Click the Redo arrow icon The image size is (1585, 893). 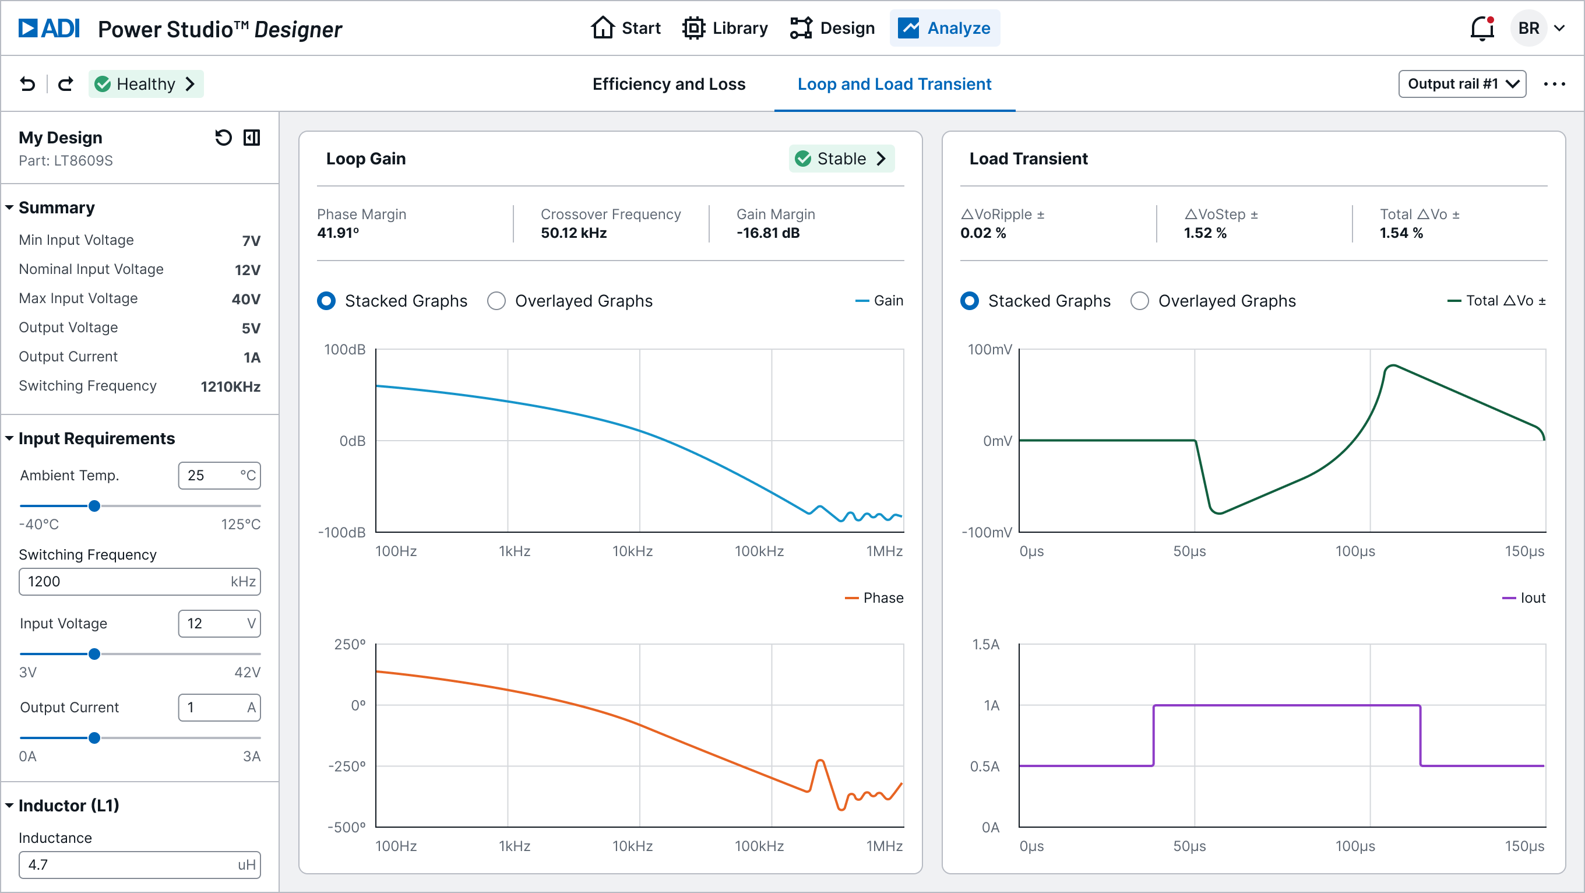pyautogui.click(x=65, y=84)
